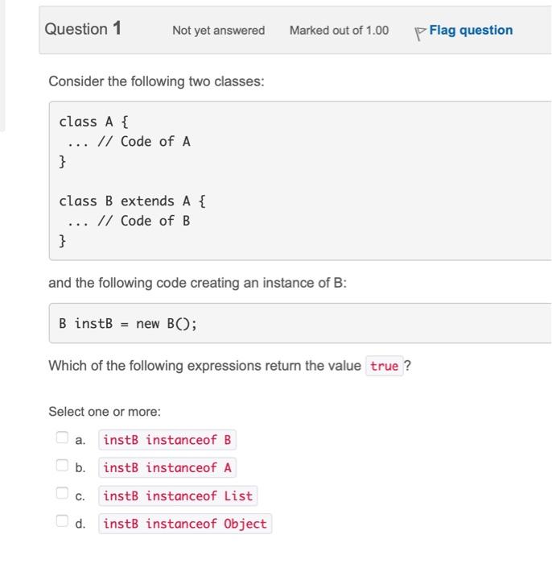Enable checkbox for option b

(62, 466)
